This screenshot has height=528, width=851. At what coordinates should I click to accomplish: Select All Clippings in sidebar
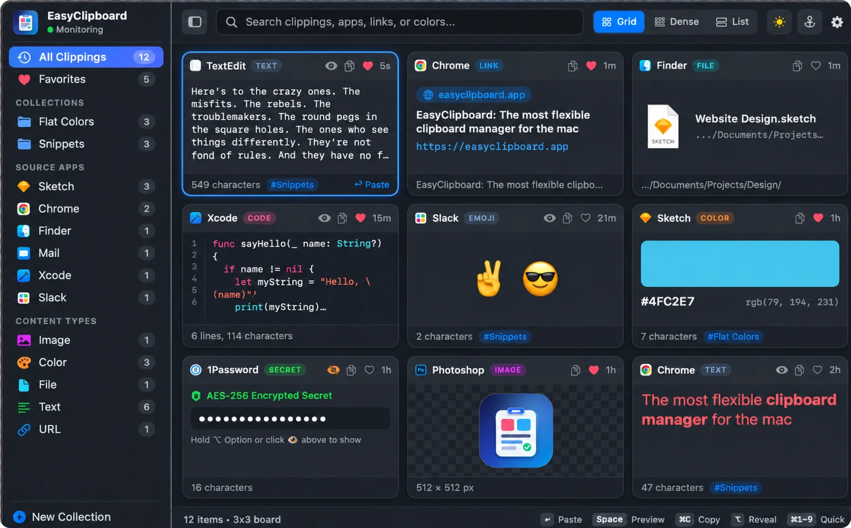(x=86, y=57)
